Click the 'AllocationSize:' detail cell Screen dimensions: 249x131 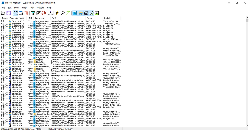click(112, 114)
